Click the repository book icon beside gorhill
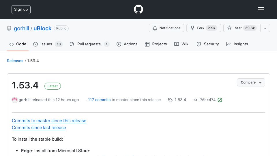277x156 pixels. [x=9, y=28]
